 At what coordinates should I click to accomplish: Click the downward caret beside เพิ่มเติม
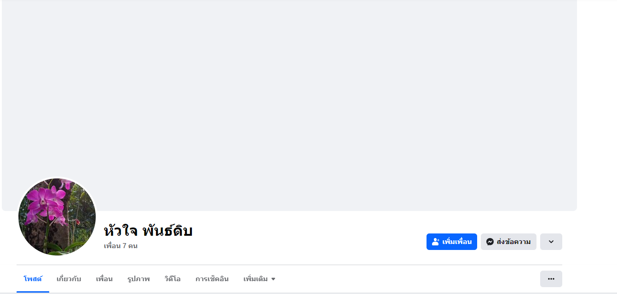(x=273, y=279)
